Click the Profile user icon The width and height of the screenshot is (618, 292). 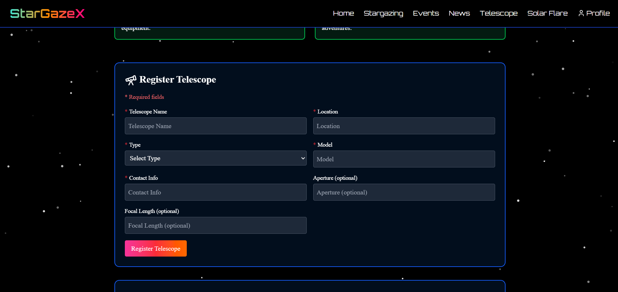(581, 13)
